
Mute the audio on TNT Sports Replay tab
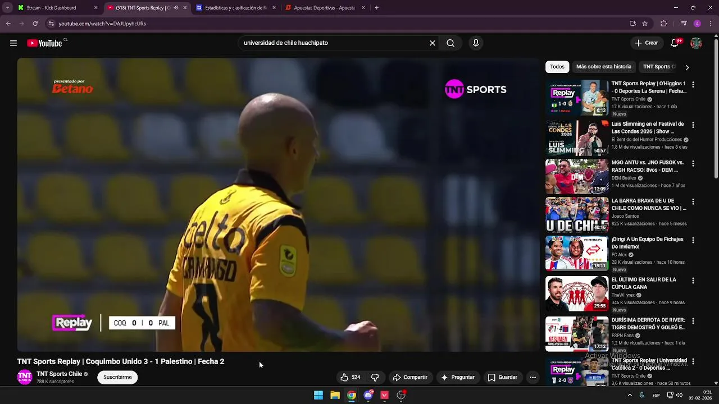click(176, 8)
